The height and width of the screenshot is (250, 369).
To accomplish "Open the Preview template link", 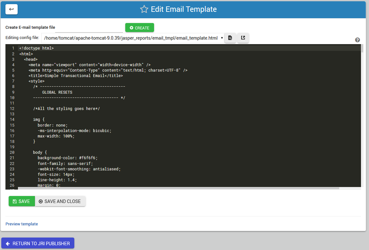I will click(x=22, y=224).
